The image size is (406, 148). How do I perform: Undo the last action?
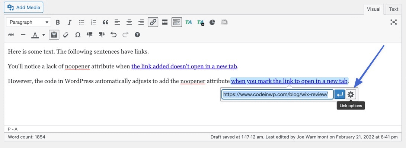click(x=114, y=34)
